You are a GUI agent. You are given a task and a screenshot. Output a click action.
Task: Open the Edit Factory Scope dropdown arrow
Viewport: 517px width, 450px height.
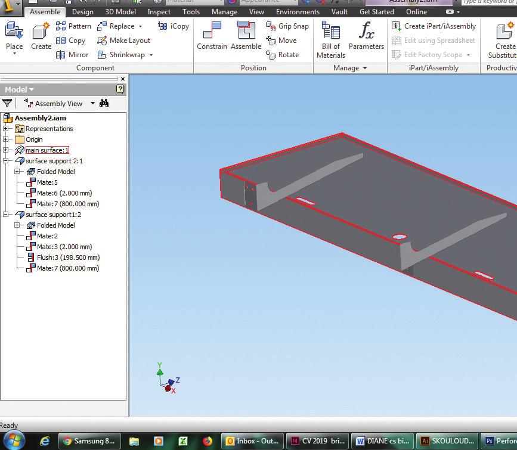click(468, 55)
